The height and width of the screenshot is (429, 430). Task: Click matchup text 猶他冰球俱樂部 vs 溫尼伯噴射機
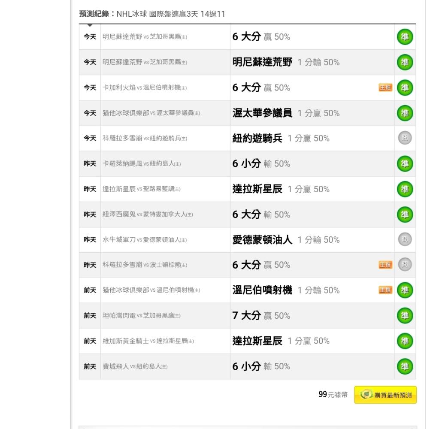coord(151,290)
